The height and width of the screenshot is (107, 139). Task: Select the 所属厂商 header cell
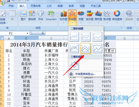(51, 51)
